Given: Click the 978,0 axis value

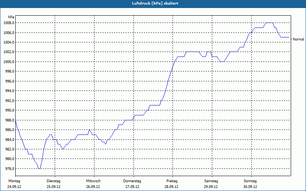Looking at the screenshot, I should pyautogui.click(x=10, y=168).
